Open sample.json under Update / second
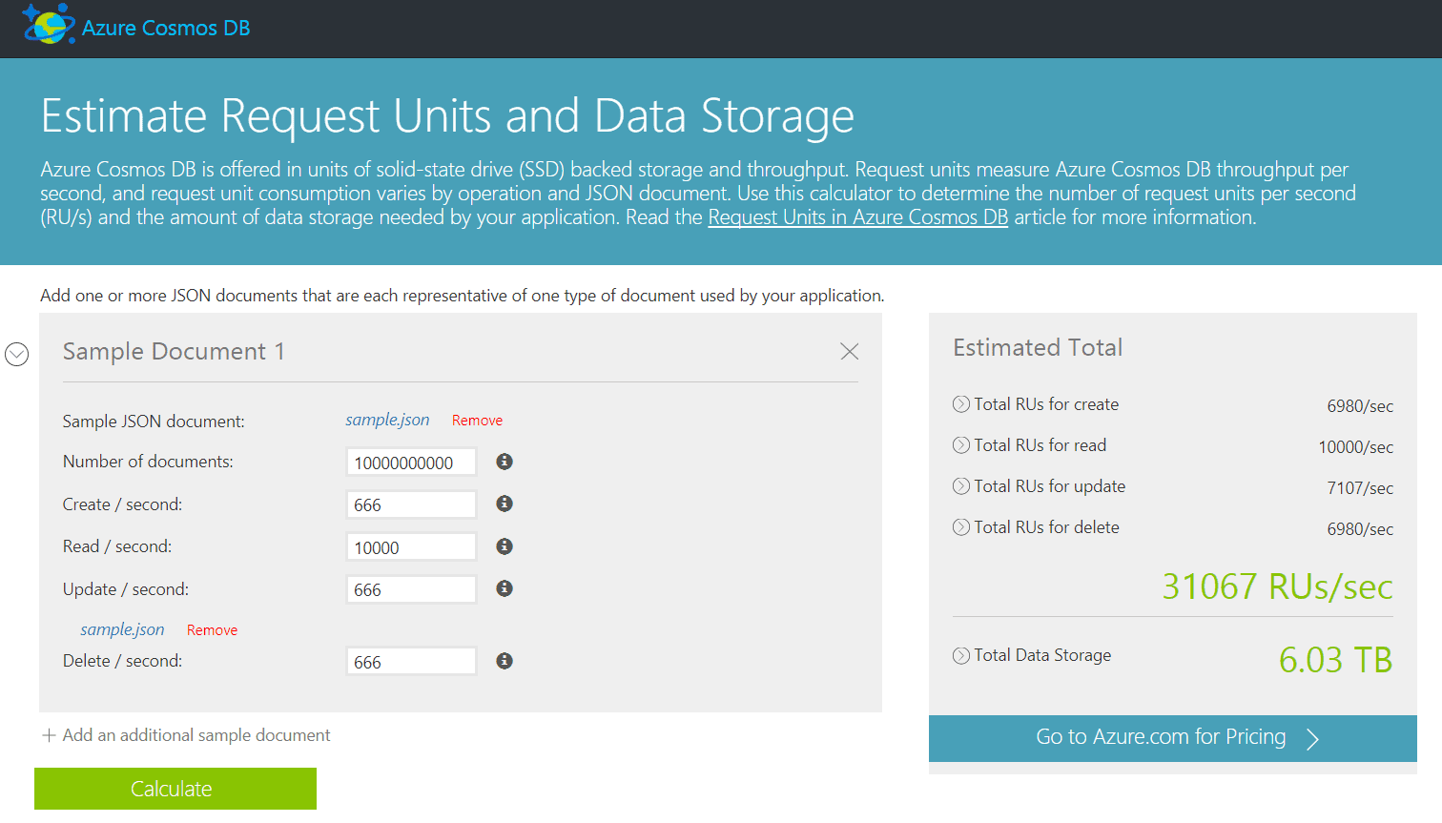Screen dimensions: 1442x823 [x=122, y=629]
